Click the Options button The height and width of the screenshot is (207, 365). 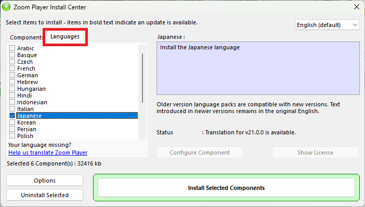pos(45,181)
